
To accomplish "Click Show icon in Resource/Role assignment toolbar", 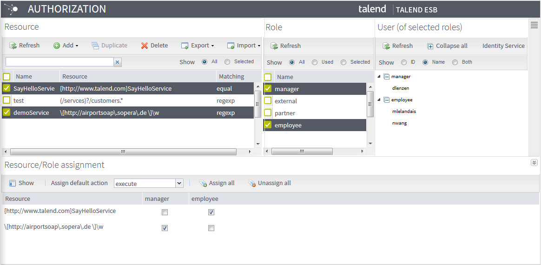I will [x=13, y=183].
